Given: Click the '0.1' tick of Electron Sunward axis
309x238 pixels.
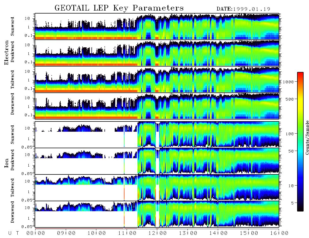Looking at the screenshot, I should click(28, 35).
